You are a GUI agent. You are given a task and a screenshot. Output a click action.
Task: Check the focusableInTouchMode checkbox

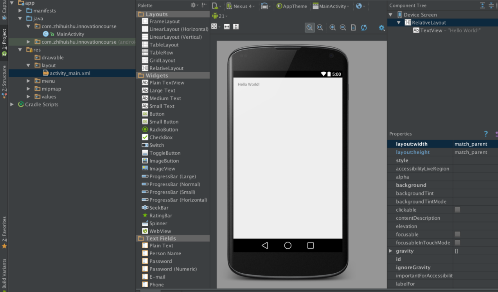(x=457, y=242)
